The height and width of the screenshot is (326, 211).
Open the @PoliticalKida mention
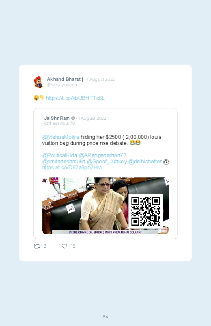[x=60, y=155]
